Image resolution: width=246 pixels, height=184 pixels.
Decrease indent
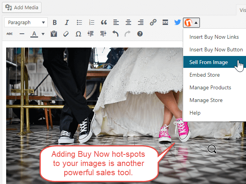click(91, 34)
